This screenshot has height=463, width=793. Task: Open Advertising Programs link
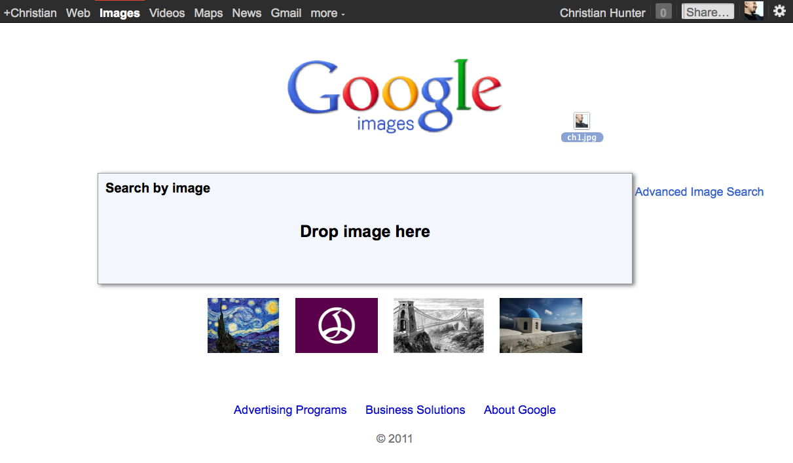pyautogui.click(x=290, y=410)
